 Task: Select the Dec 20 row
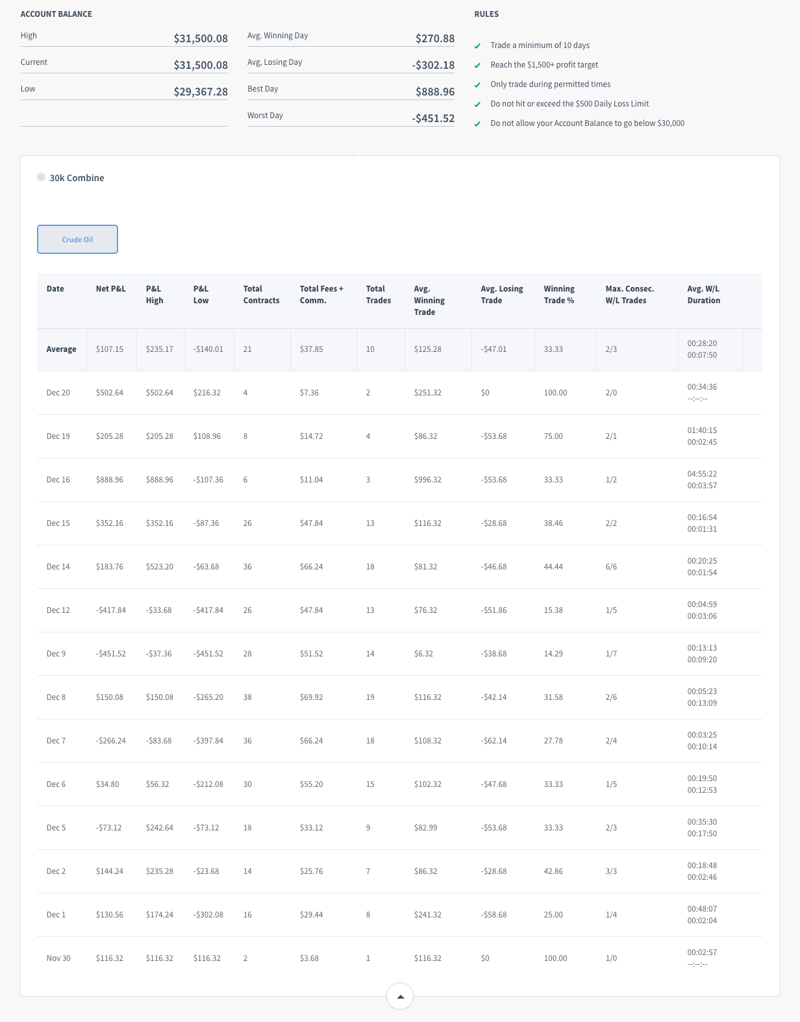58,393
